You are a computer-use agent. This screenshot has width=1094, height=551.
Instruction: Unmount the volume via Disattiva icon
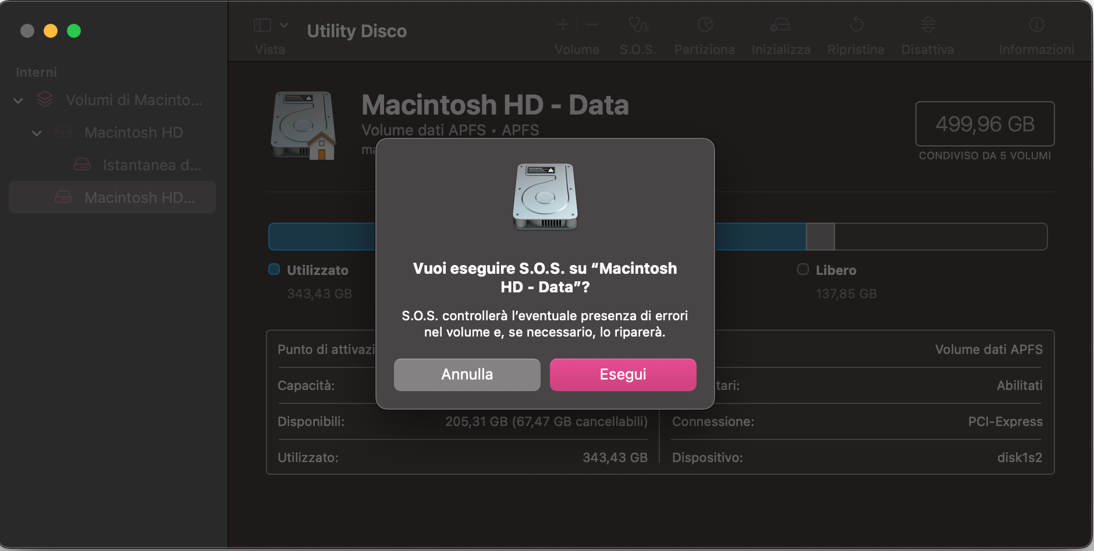pos(926,32)
